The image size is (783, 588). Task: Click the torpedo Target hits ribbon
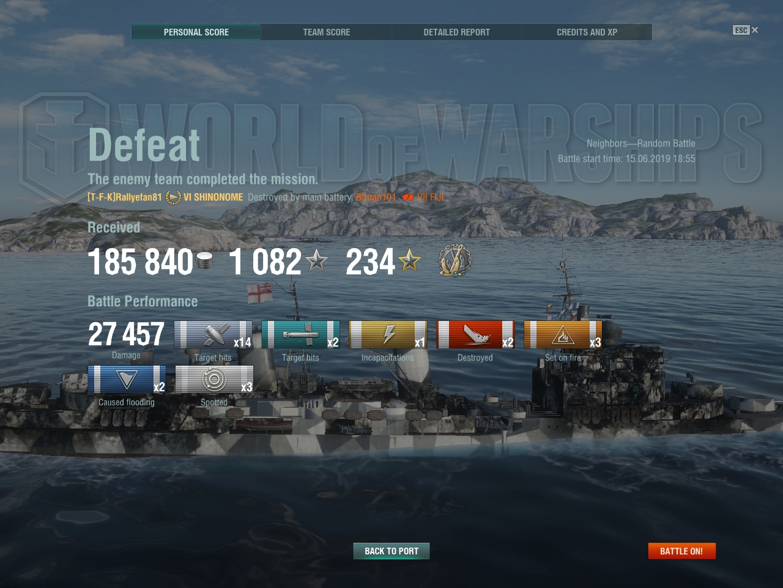coord(300,335)
